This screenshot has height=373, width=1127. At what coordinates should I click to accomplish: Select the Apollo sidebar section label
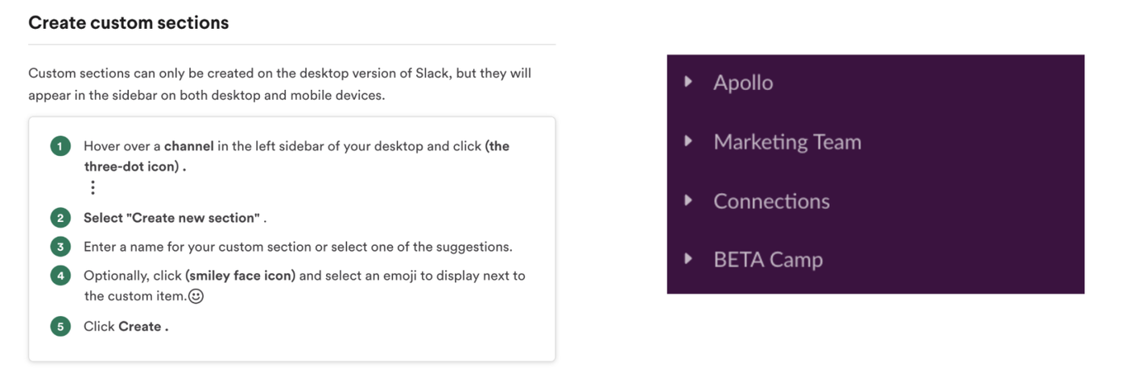point(743,83)
